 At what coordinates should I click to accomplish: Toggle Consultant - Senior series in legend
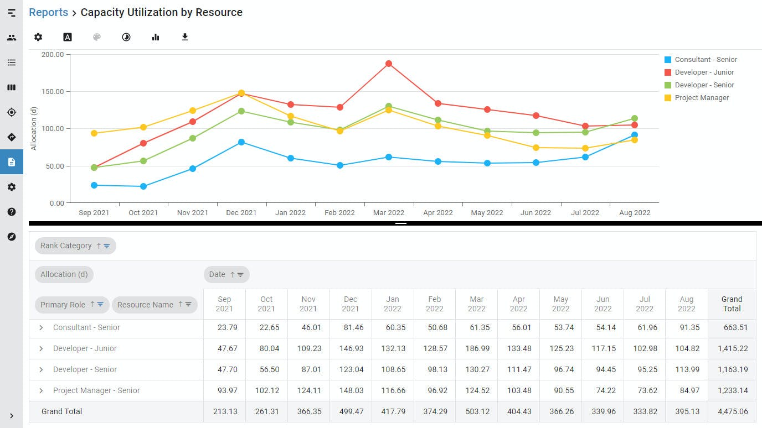click(701, 60)
